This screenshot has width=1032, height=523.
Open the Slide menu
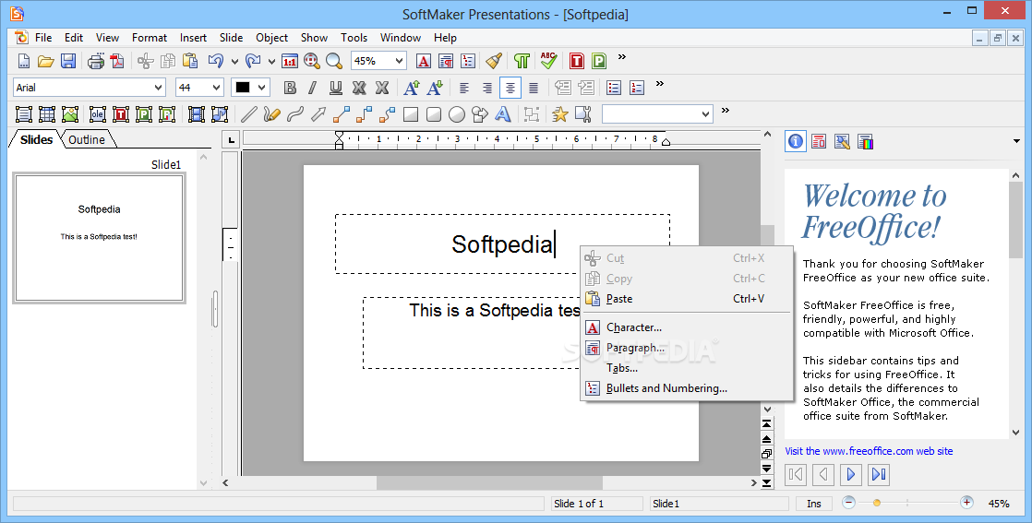231,38
